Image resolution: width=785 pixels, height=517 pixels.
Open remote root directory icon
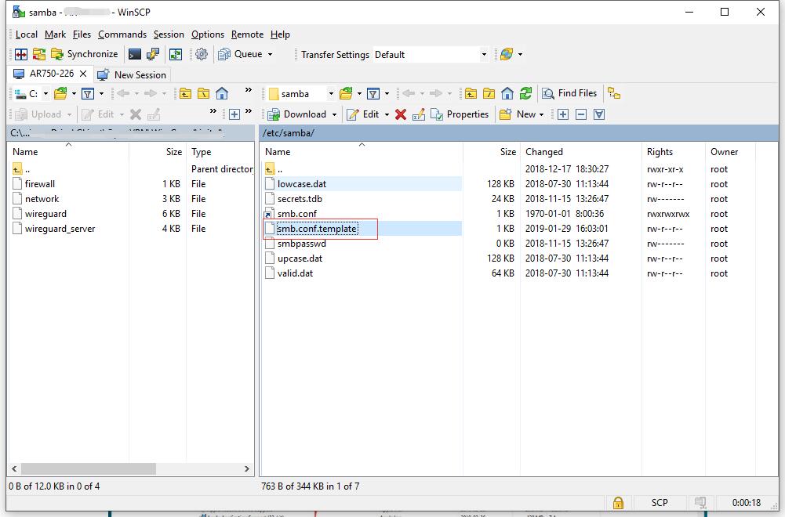[489, 93]
